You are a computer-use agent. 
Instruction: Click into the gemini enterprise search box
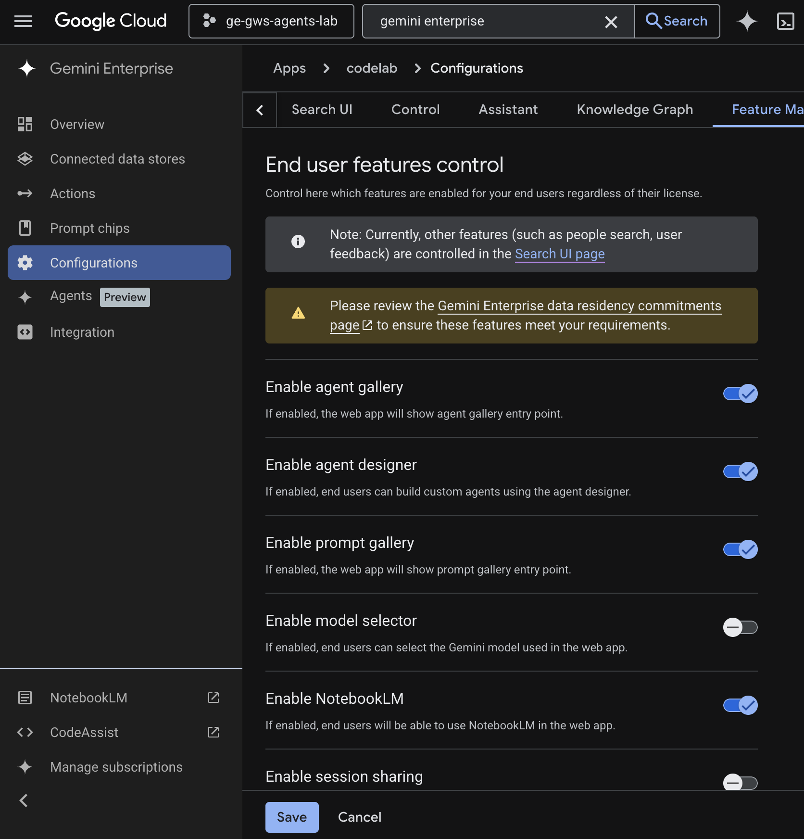486,21
